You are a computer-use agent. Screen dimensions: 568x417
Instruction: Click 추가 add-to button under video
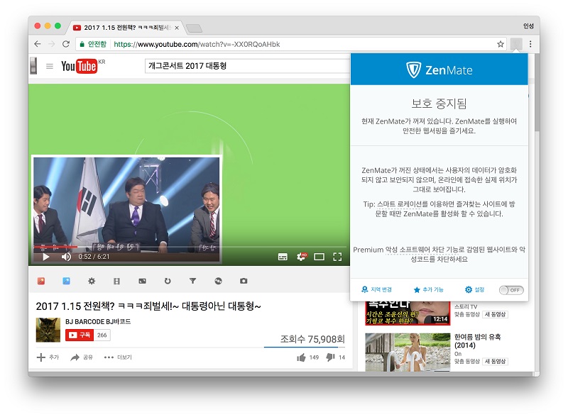pyautogui.click(x=48, y=357)
